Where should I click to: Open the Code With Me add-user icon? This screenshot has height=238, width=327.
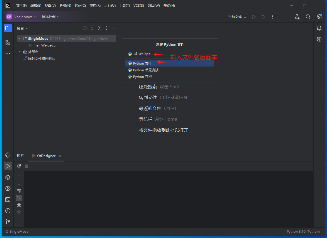click(x=297, y=17)
